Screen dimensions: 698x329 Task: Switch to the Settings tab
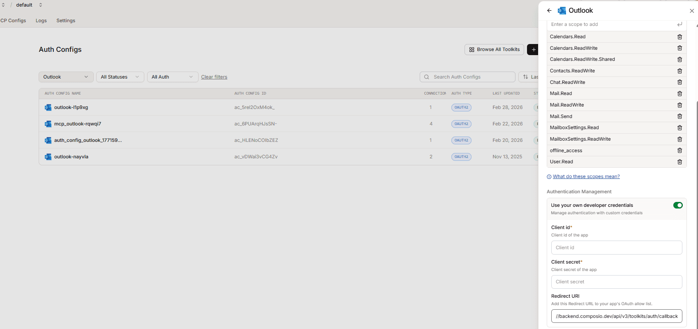(66, 21)
